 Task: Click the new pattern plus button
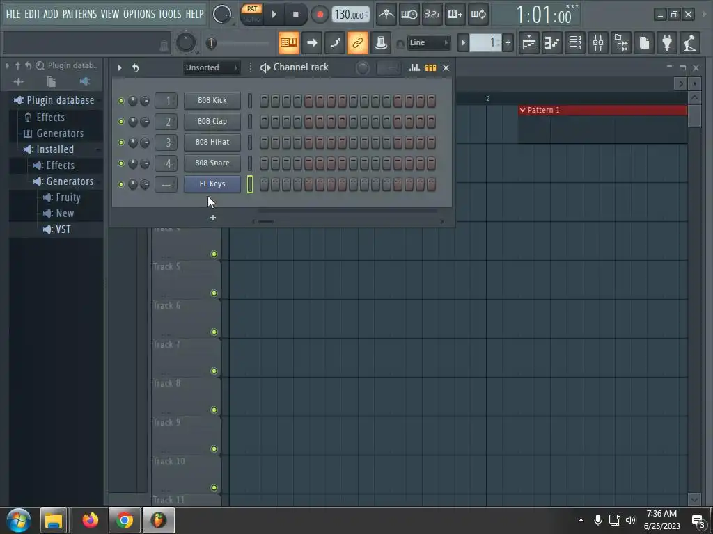pyautogui.click(x=508, y=43)
